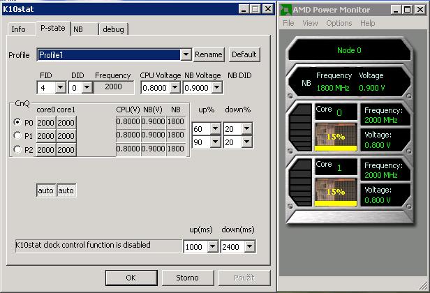The width and height of the screenshot is (430, 293).
Task: Click Core 1 CPU load thumbnail showing 15%
Action: tap(336, 192)
